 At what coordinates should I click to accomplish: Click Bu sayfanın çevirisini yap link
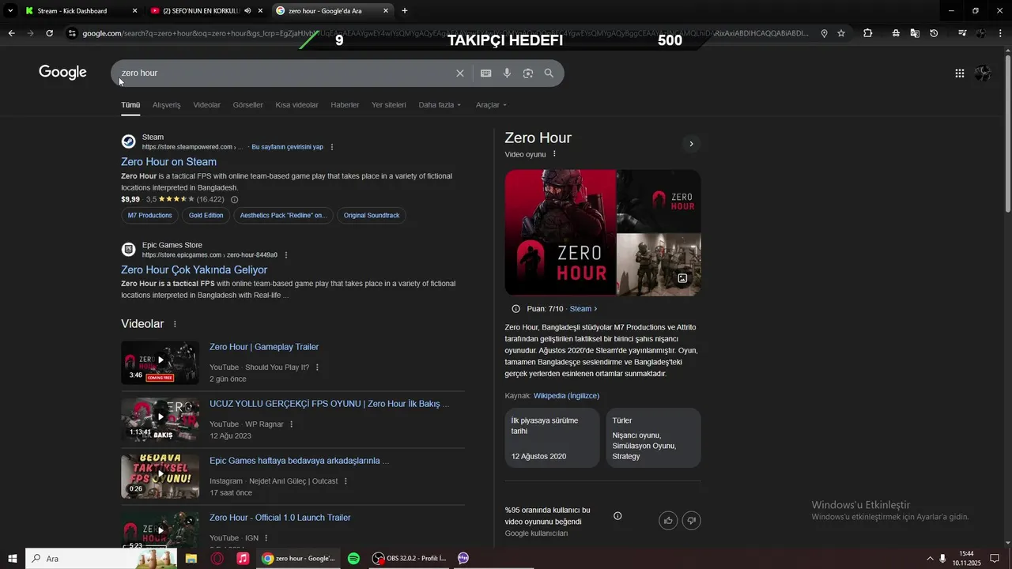pyautogui.click(x=287, y=147)
